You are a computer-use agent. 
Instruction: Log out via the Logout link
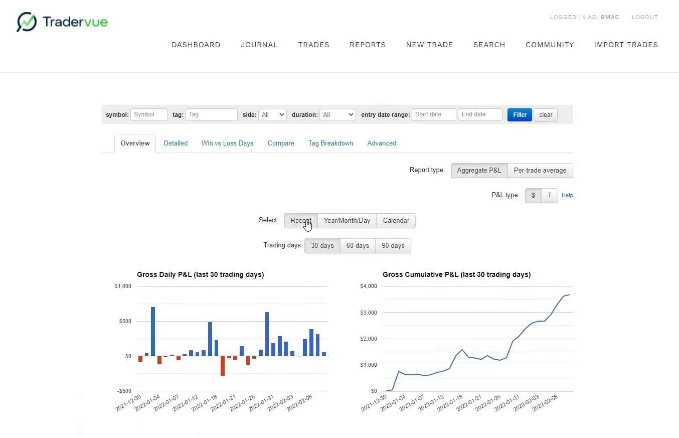(644, 17)
